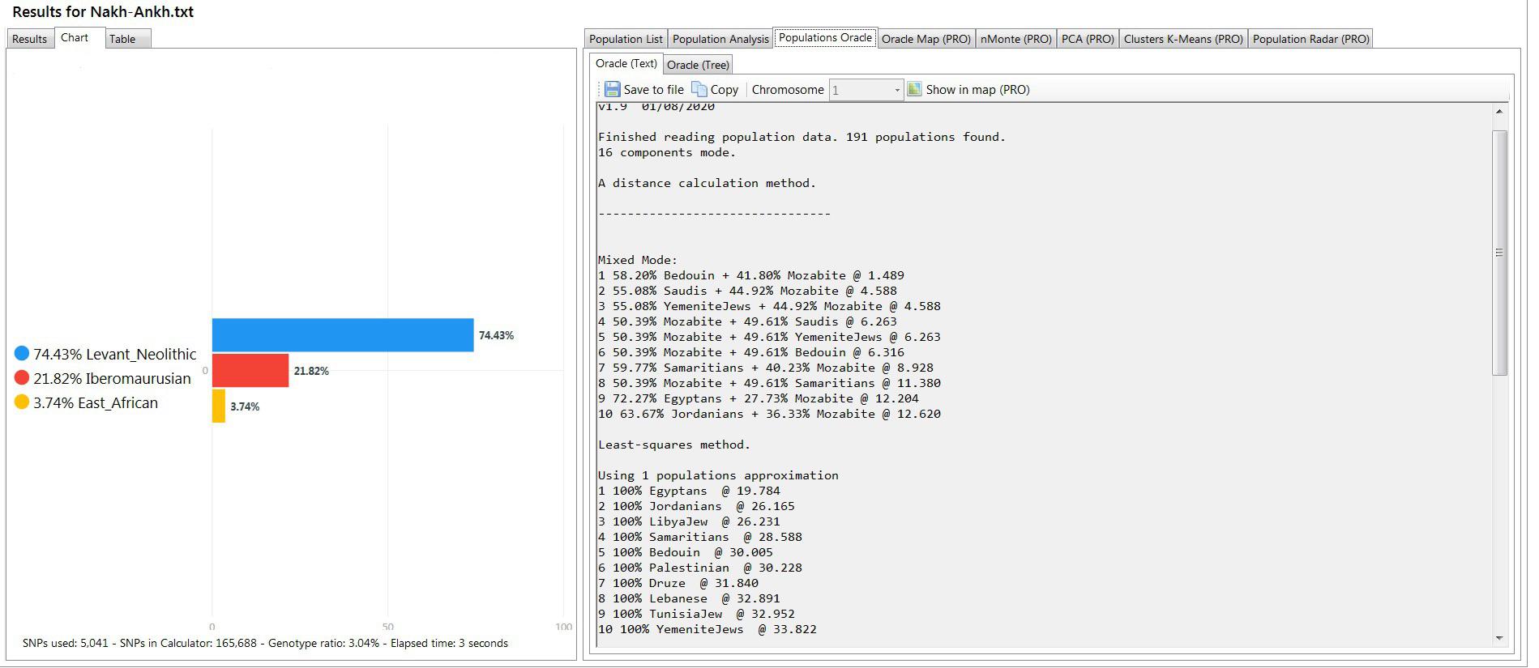Click the line '58.20% Bedouin + 41.80% Mozabite'

(751, 275)
